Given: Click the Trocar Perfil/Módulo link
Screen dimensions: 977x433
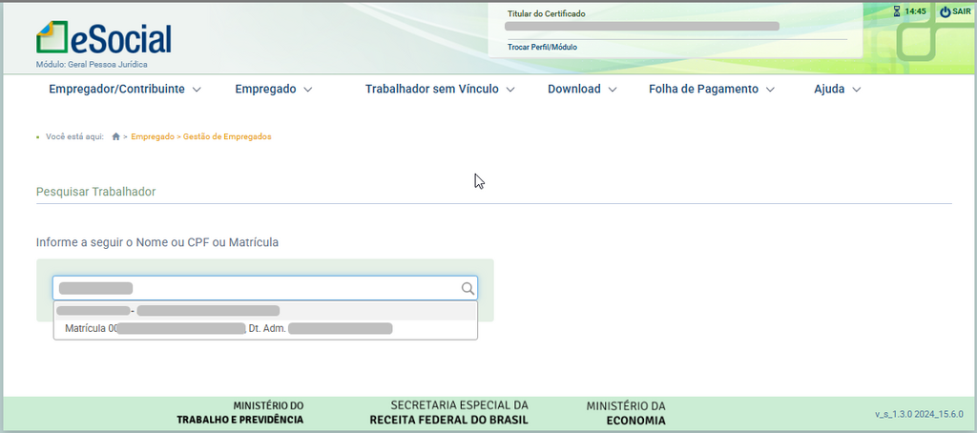Looking at the screenshot, I should pyautogui.click(x=542, y=47).
